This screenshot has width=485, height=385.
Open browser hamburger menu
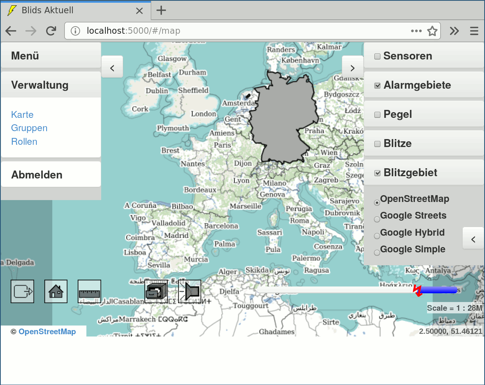pyautogui.click(x=474, y=31)
